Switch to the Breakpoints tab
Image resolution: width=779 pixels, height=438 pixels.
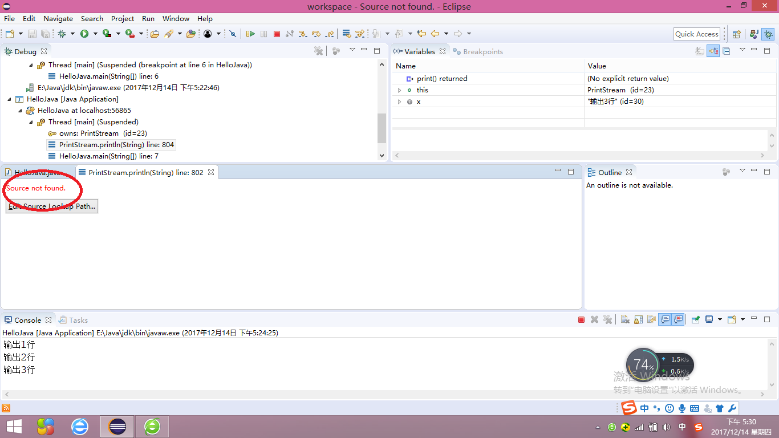[x=477, y=51]
